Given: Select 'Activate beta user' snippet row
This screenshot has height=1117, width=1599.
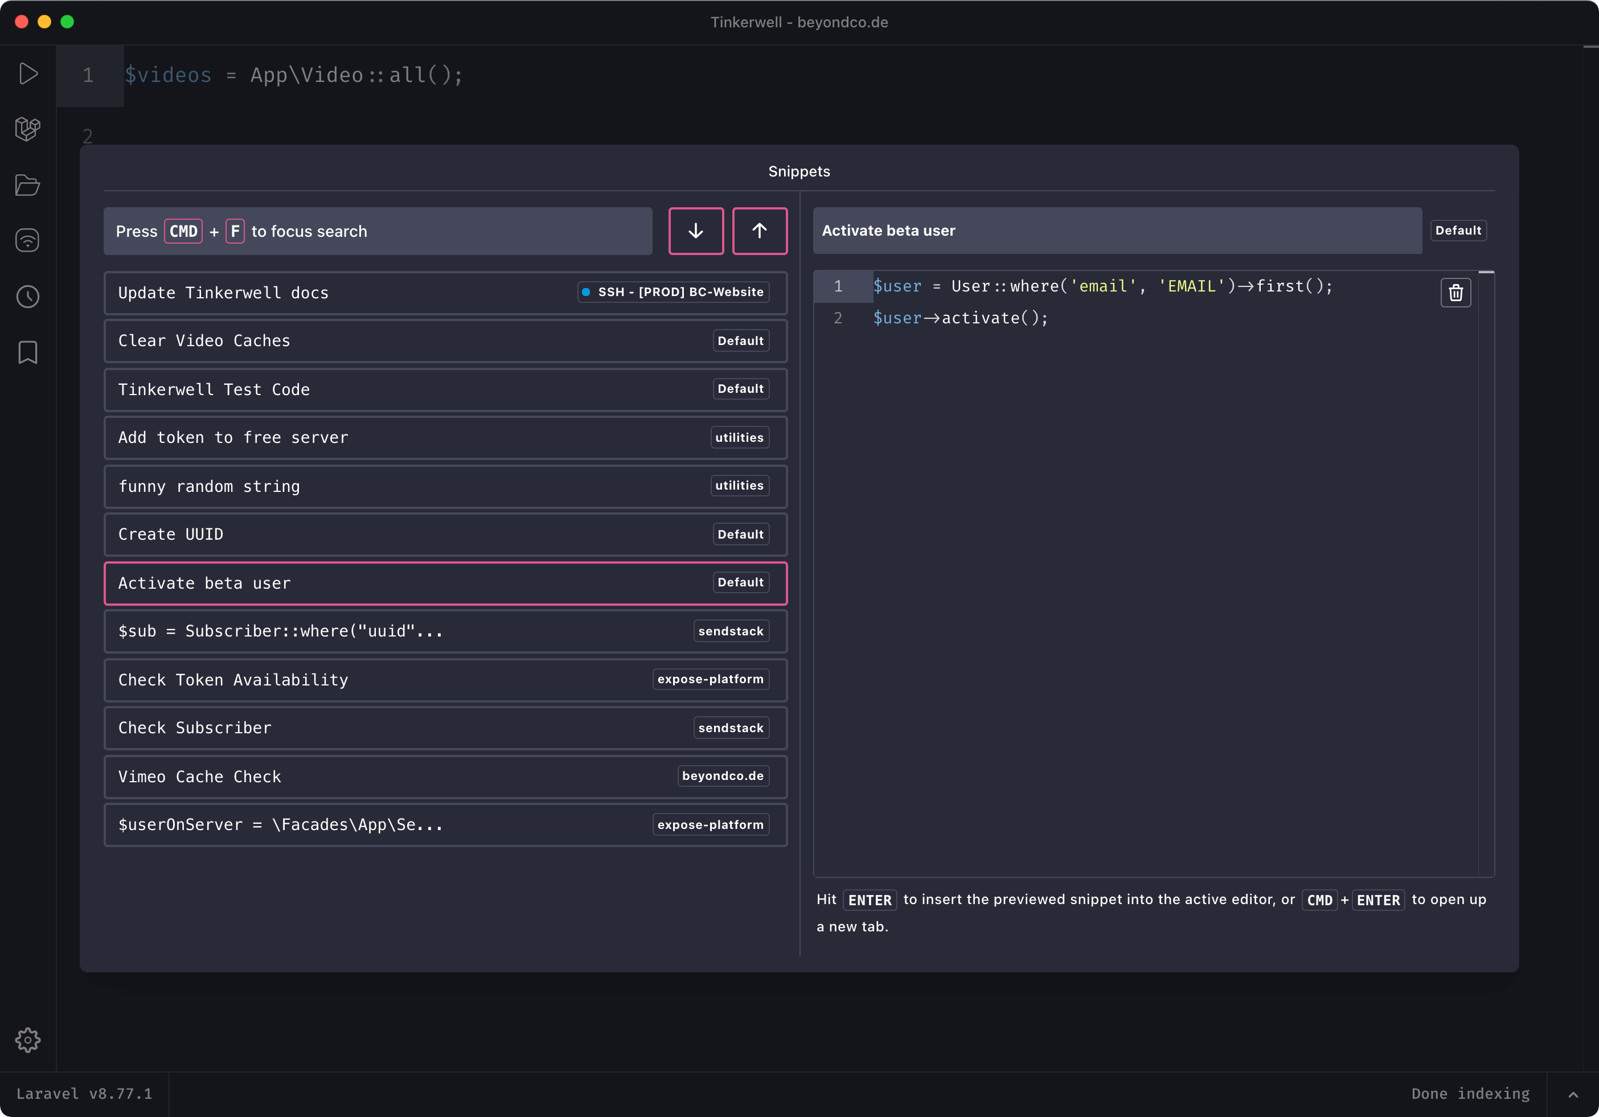Looking at the screenshot, I should click(446, 583).
